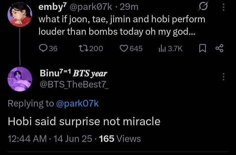Screen dimensions: 236x155
Task: View analytics via the bar chart icon
Action: point(162,49)
